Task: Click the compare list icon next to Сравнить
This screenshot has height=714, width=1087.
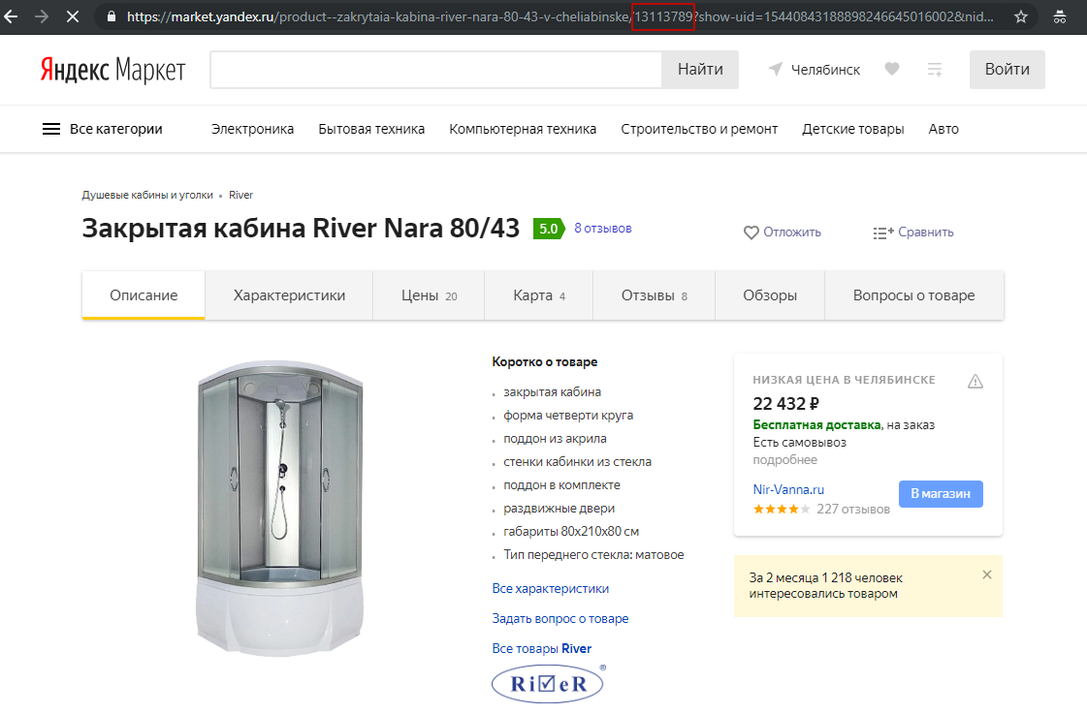Action: pos(883,233)
